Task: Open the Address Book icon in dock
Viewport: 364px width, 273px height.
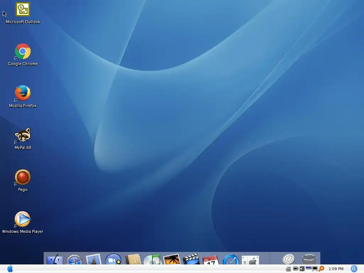Action: click(133, 259)
